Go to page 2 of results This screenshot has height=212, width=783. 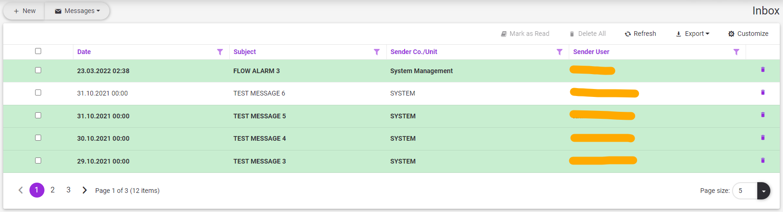[53, 190]
